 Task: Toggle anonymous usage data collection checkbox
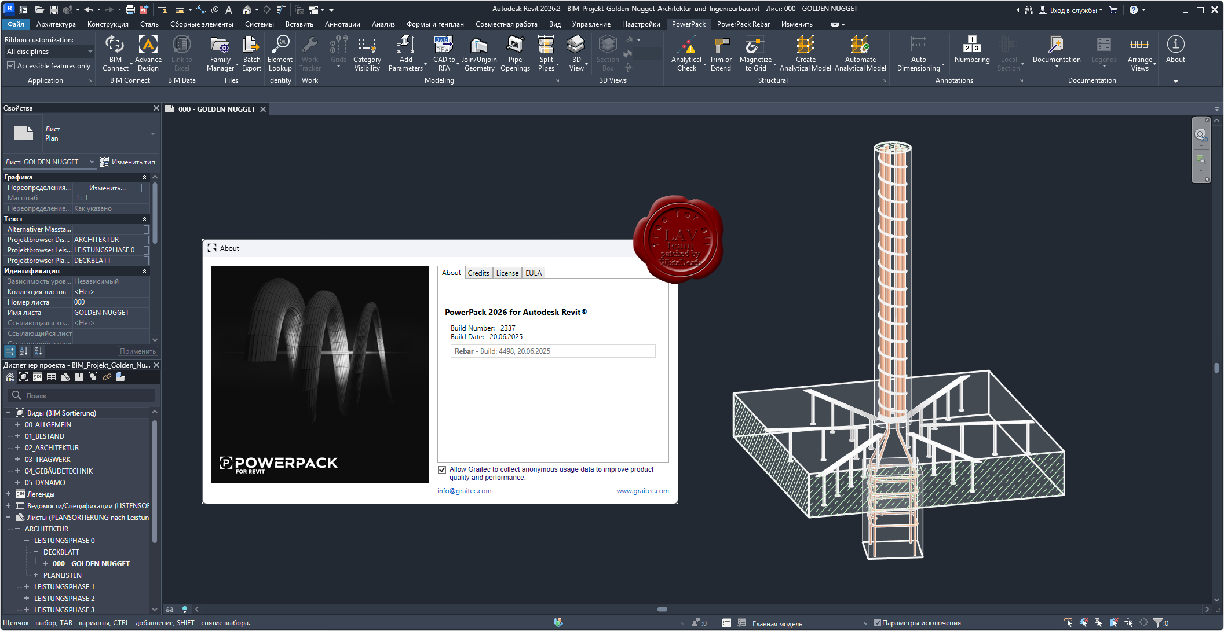(x=442, y=469)
